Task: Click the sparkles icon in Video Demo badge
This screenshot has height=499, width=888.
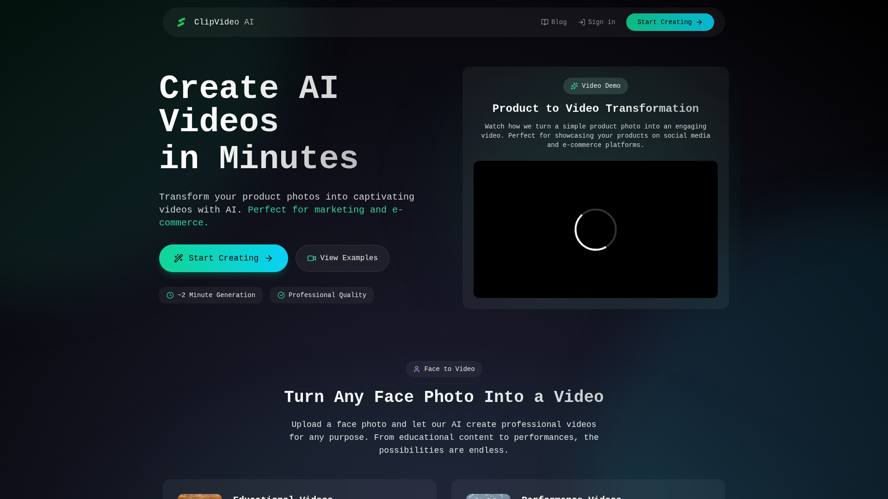Action: coord(574,86)
